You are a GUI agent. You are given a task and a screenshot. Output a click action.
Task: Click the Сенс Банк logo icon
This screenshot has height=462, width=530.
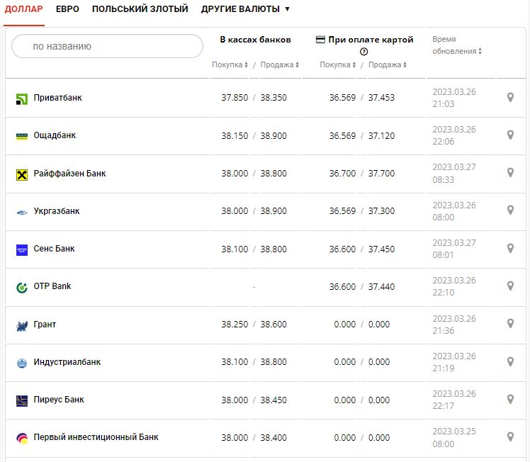21,249
